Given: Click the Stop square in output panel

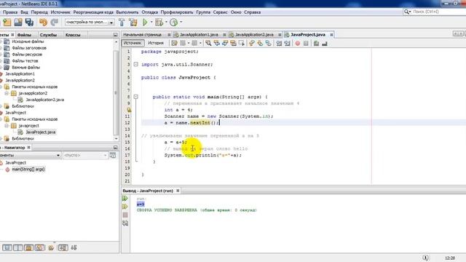Looking at the screenshot, I should coord(125,215).
